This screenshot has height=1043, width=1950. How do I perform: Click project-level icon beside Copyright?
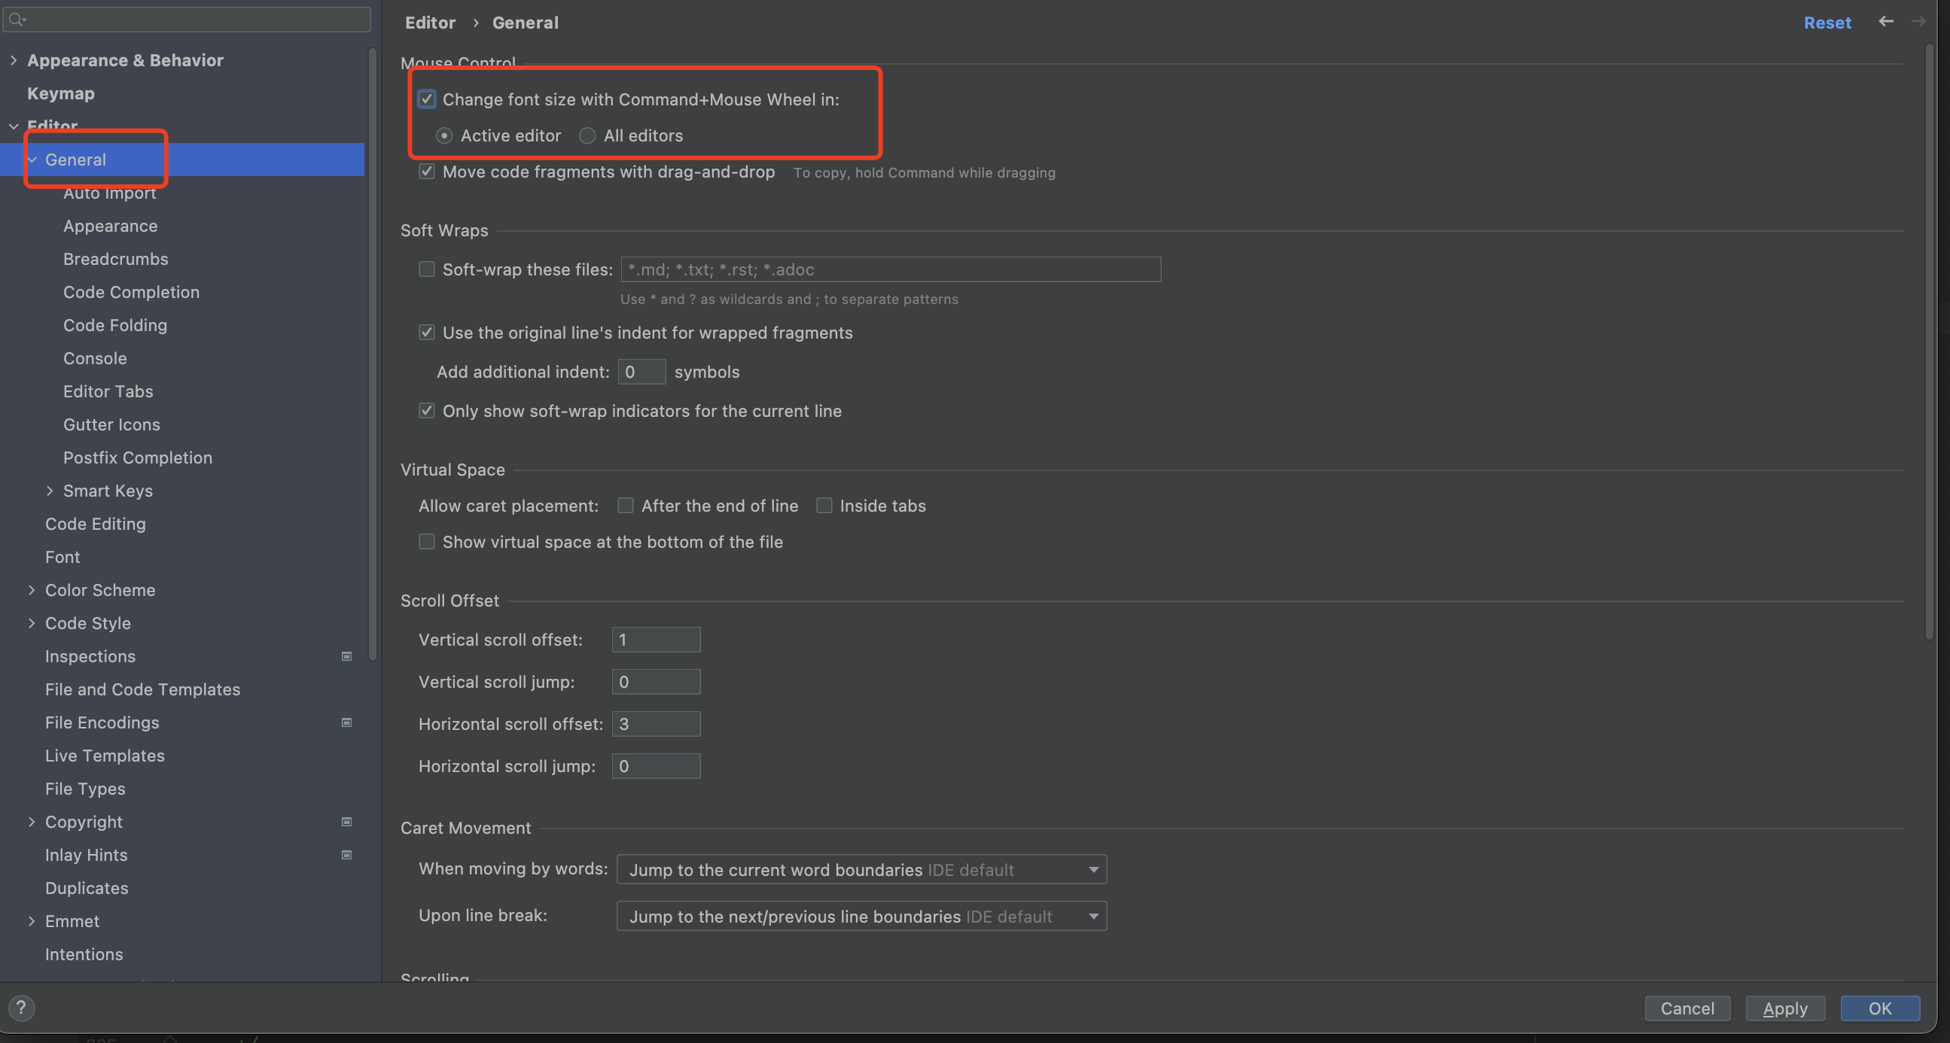tap(346, 822)
